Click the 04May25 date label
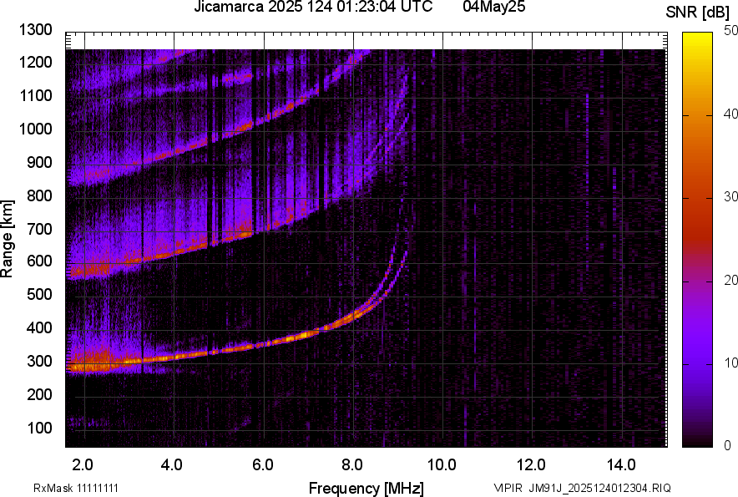 (493, 6)
